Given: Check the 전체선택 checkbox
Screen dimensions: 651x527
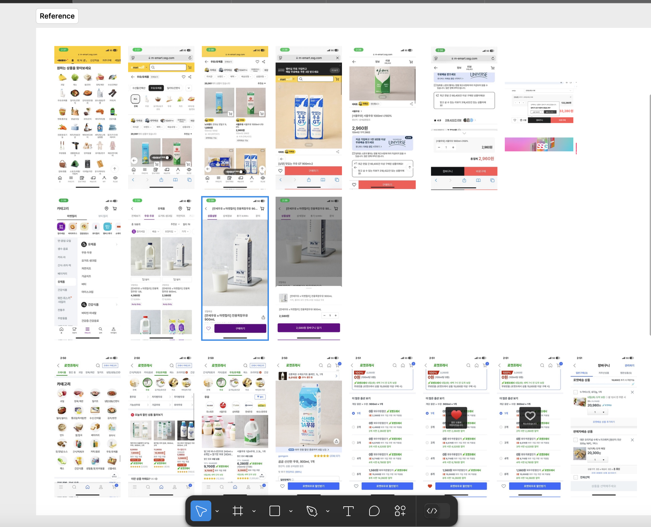Looking at the screenshot, I should click(x=576, y=477).
